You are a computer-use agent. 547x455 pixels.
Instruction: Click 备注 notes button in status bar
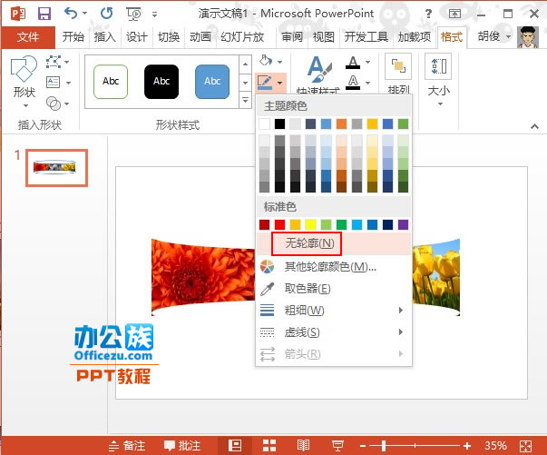[127, 446]
